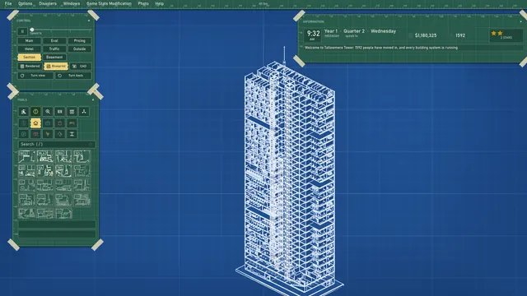This screenshot has height=296, width=527.
Task: Pick the first room thumbnail in the second row
Action: click(26, 171)
